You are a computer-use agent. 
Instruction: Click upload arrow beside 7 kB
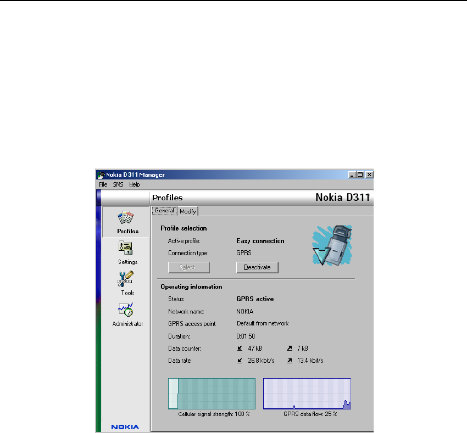(x=289, y=348)
